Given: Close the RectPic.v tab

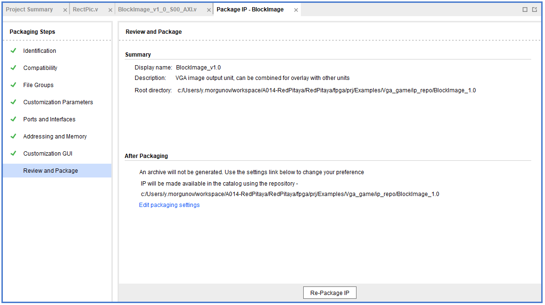Looking at the screenshot, I should [x=110, y=10].
